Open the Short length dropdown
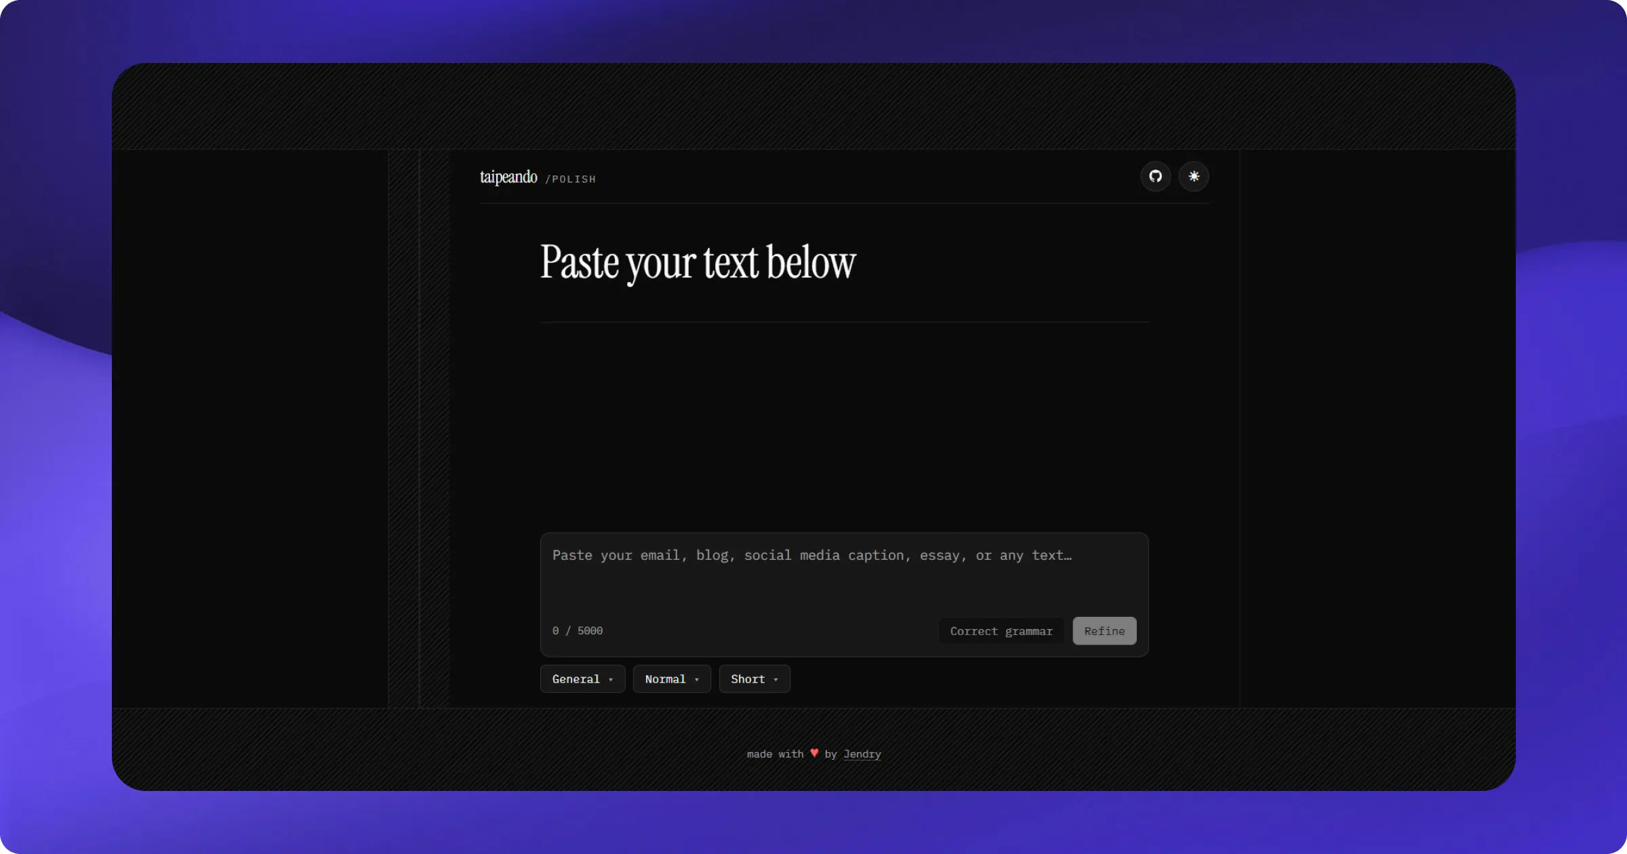 pos(755,679)
